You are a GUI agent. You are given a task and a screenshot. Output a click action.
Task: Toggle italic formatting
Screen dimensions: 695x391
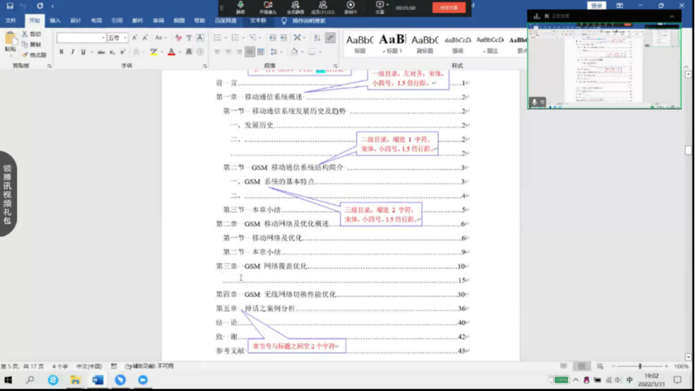pos(72,52)
